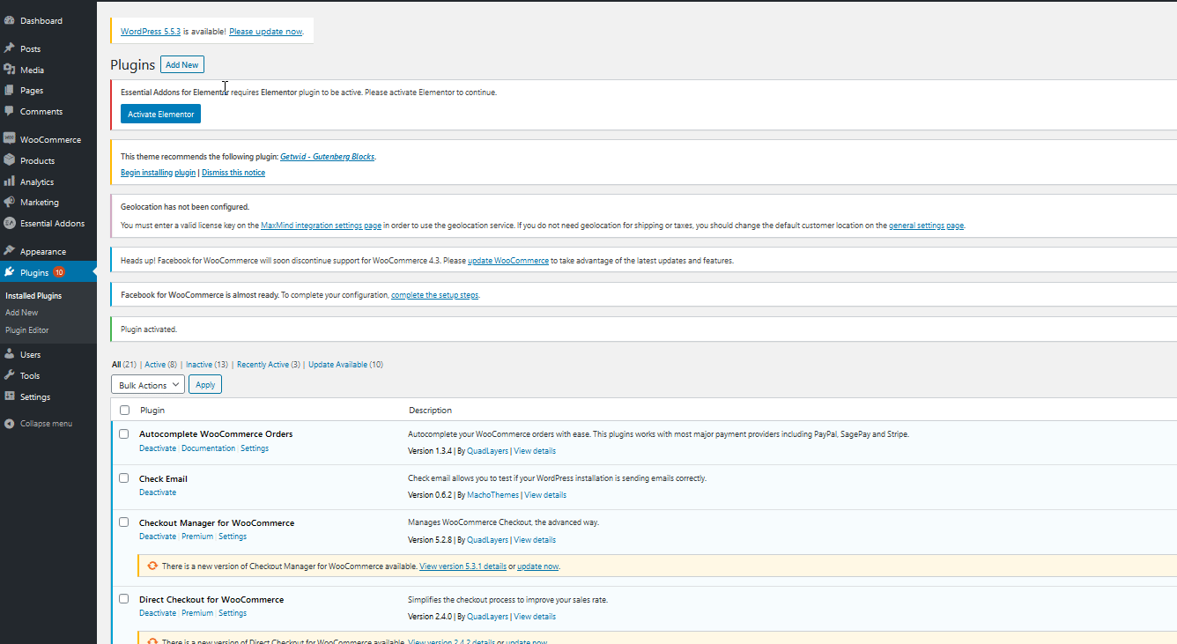
Task: Click the Users person icon
Action: coord(10,354)
